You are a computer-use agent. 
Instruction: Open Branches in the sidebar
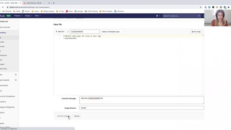[x=2, y=47]
